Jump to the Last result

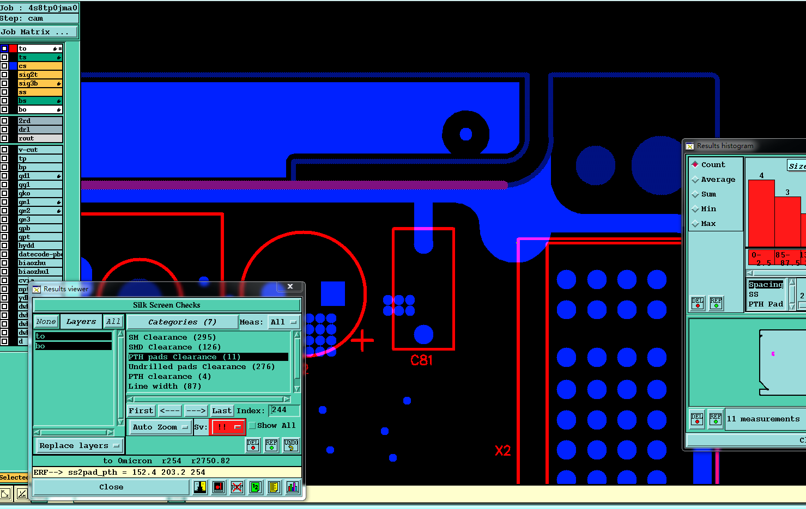pyautogui.click(x=222, y=410)
